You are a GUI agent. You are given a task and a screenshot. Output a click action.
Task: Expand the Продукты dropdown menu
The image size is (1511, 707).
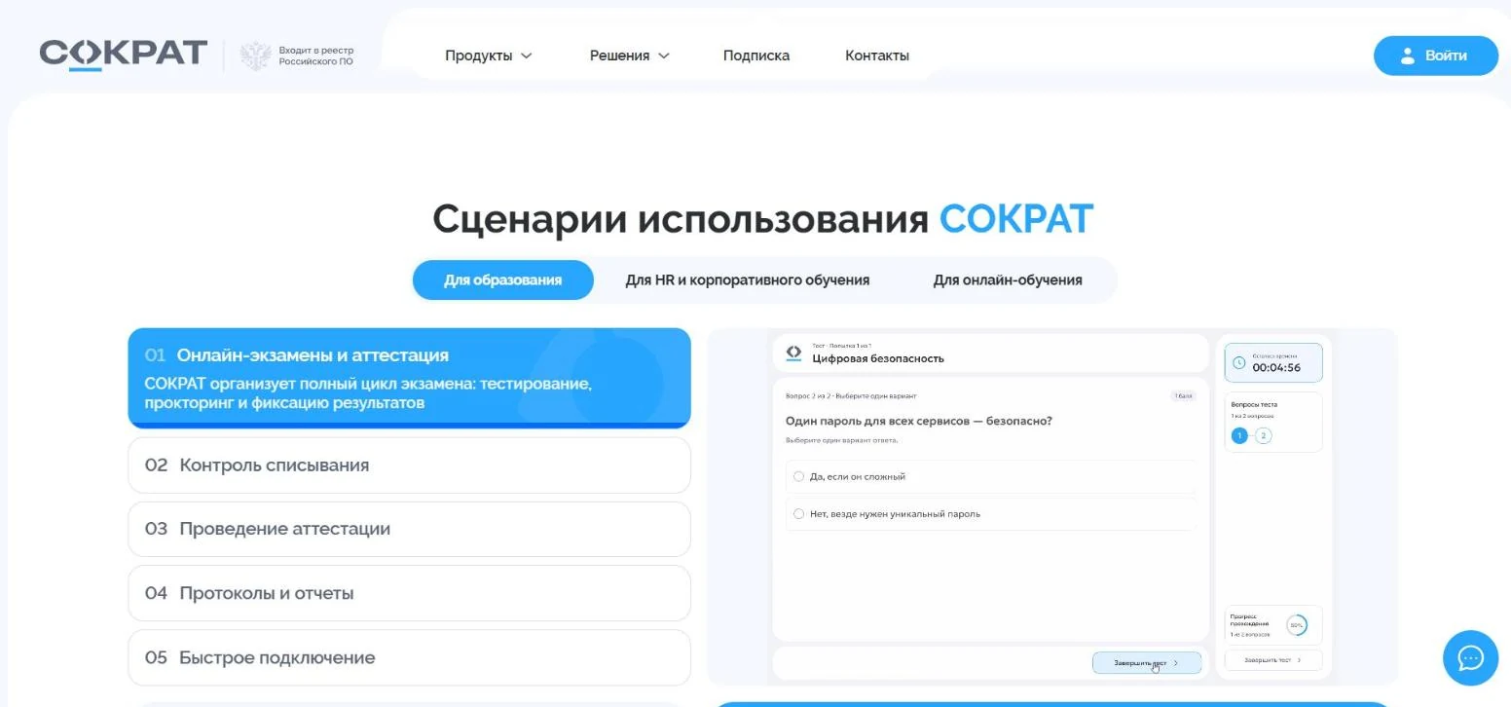pos(489,56)
